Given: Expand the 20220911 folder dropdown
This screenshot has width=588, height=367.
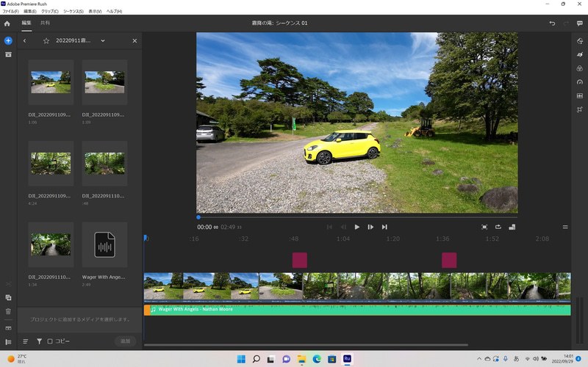Looking at the screenshot, I should click(102, 40).
